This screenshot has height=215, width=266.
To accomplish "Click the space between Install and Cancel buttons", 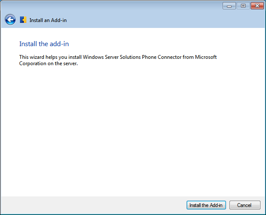I will [x=228, y=205].
